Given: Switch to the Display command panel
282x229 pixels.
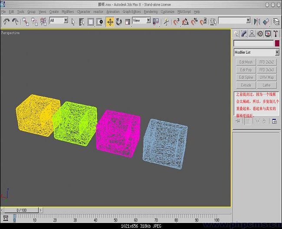Looking at the screenshot, I should (x=268, y=34).
